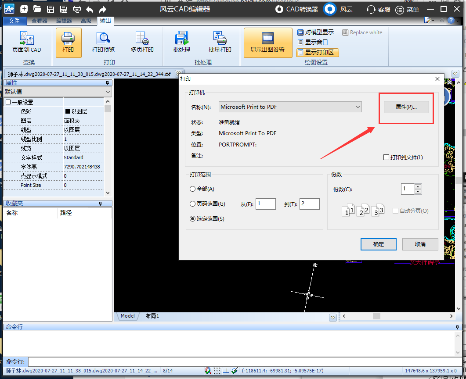The height and width of the screenshot is (379, 466).
Task: Contact 客服 customer service
Action: (x=378, y=10)
